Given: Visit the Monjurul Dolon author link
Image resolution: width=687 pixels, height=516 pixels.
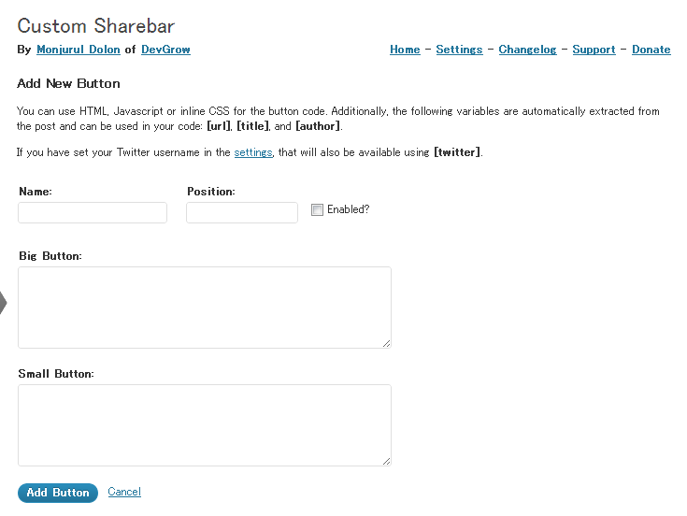Looking at the screenshot, I should tap(79, 50).
